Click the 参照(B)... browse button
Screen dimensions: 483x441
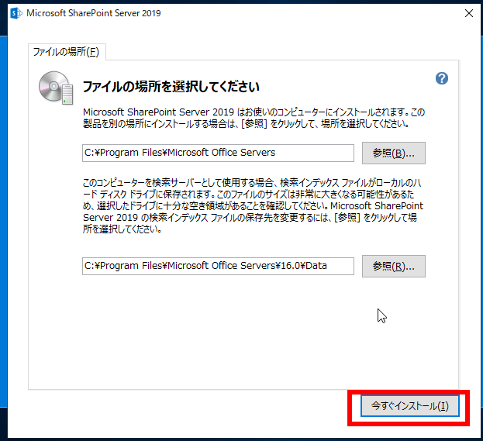(394, 153)
